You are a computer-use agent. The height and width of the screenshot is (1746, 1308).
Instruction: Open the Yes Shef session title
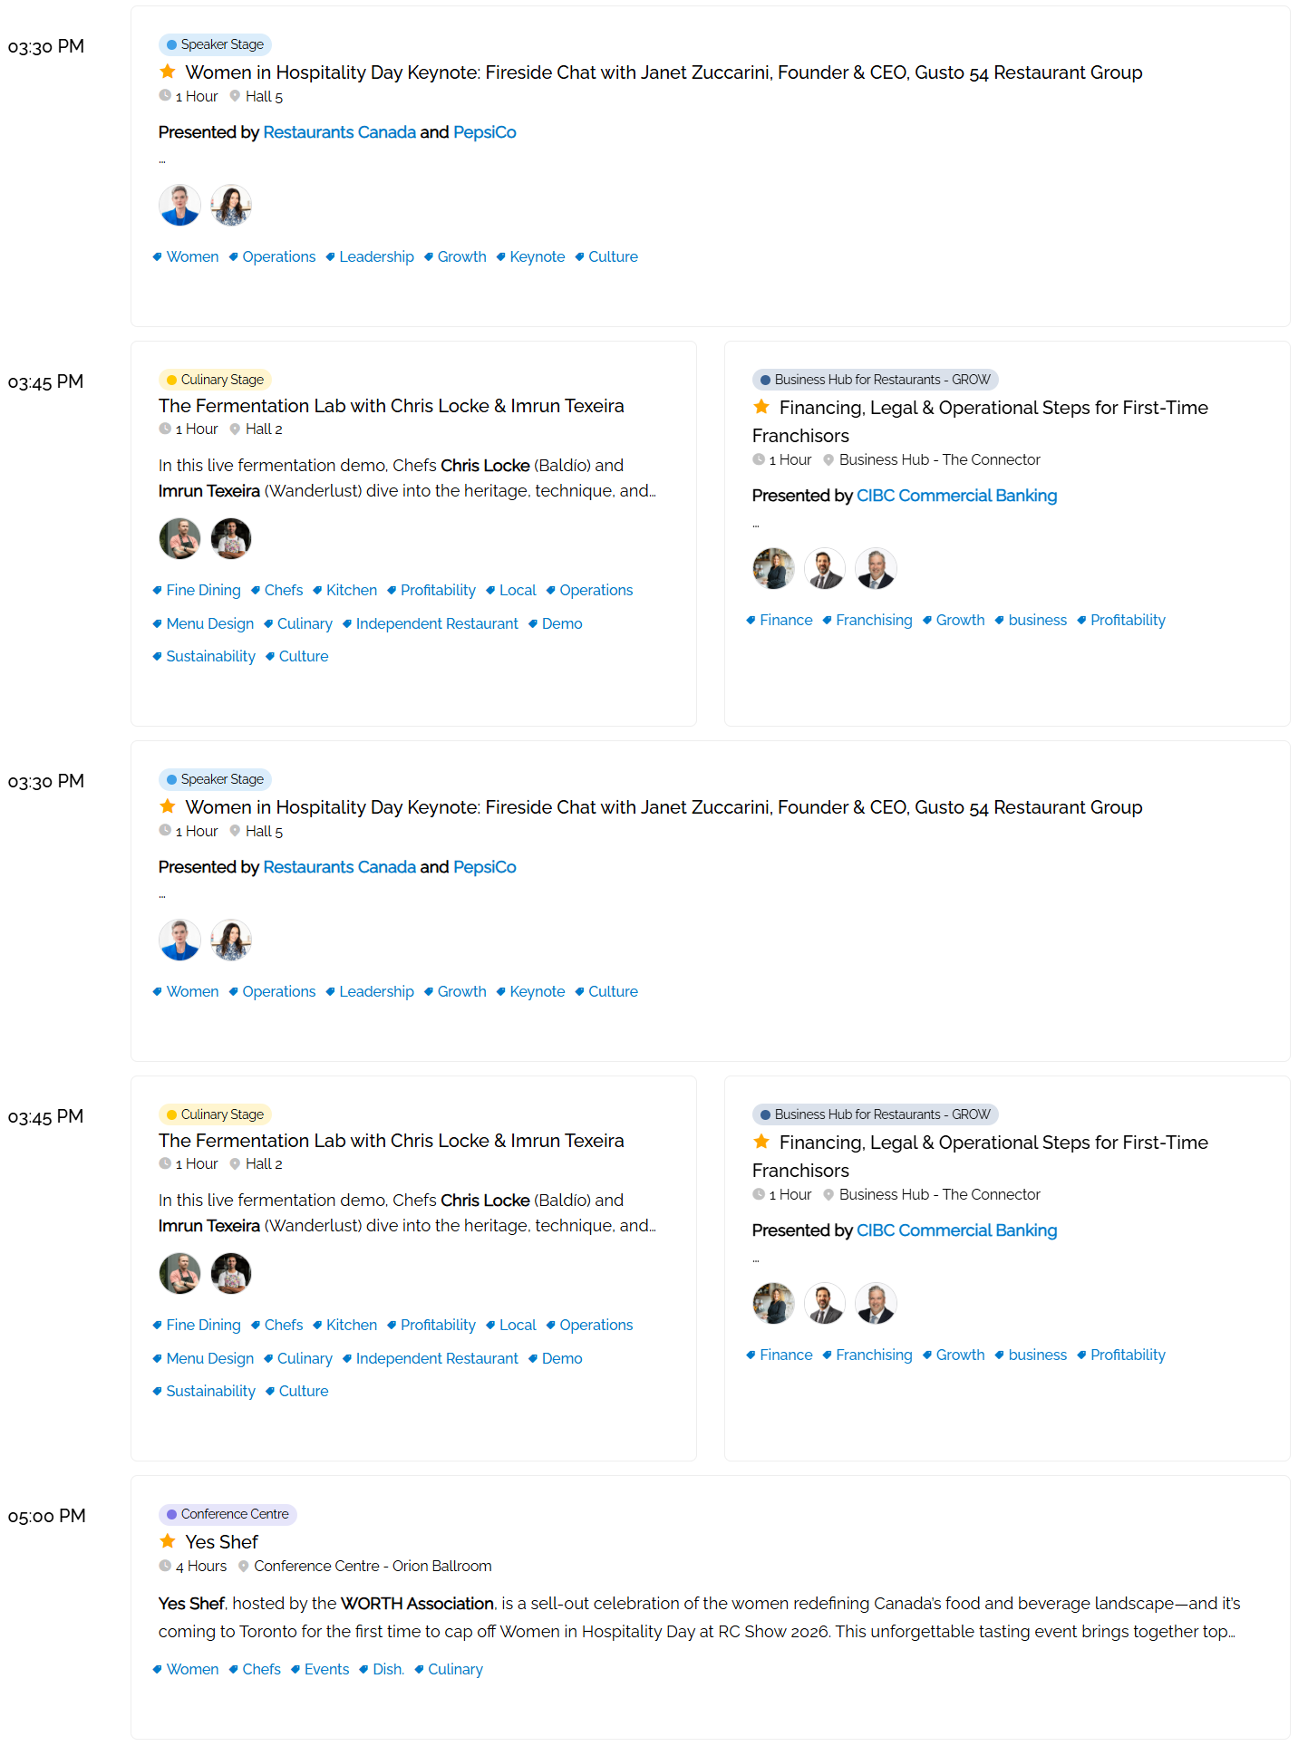(x=221, y=1542)
